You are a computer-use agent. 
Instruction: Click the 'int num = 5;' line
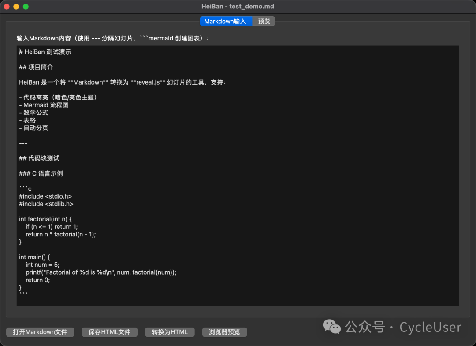pos(42,265)
